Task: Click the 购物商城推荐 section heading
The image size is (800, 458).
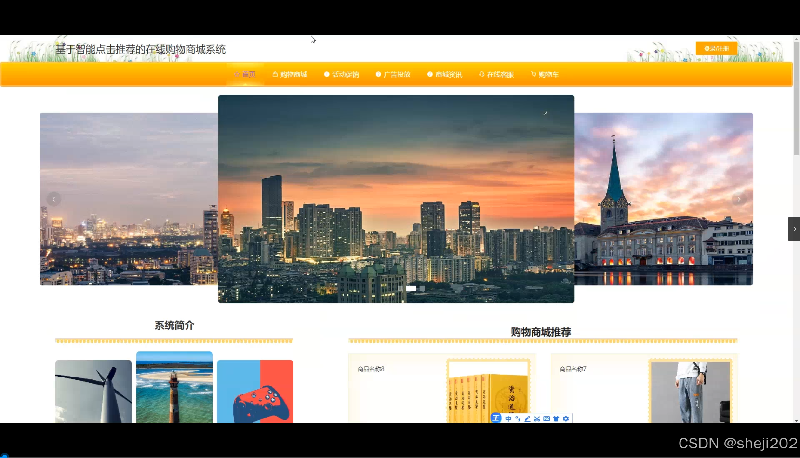Action: coord(541,332)
